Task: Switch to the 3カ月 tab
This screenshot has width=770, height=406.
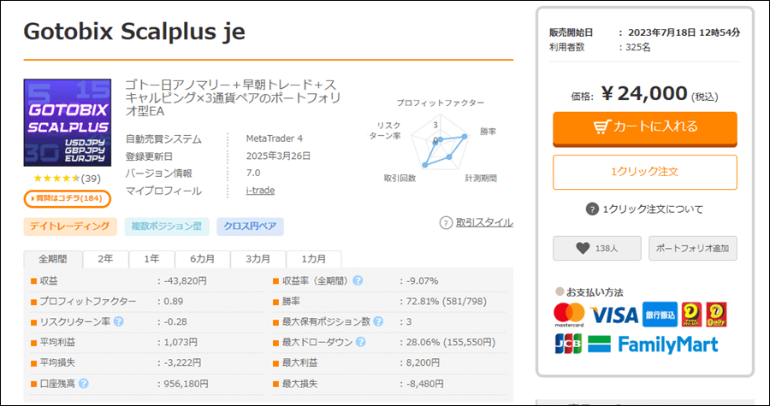Action: (258, 259)
